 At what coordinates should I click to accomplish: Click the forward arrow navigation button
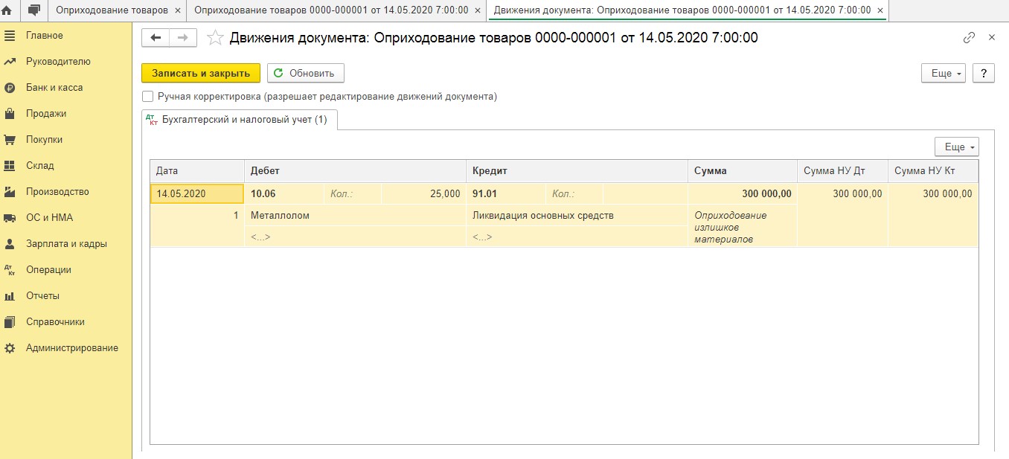(183, 38)
